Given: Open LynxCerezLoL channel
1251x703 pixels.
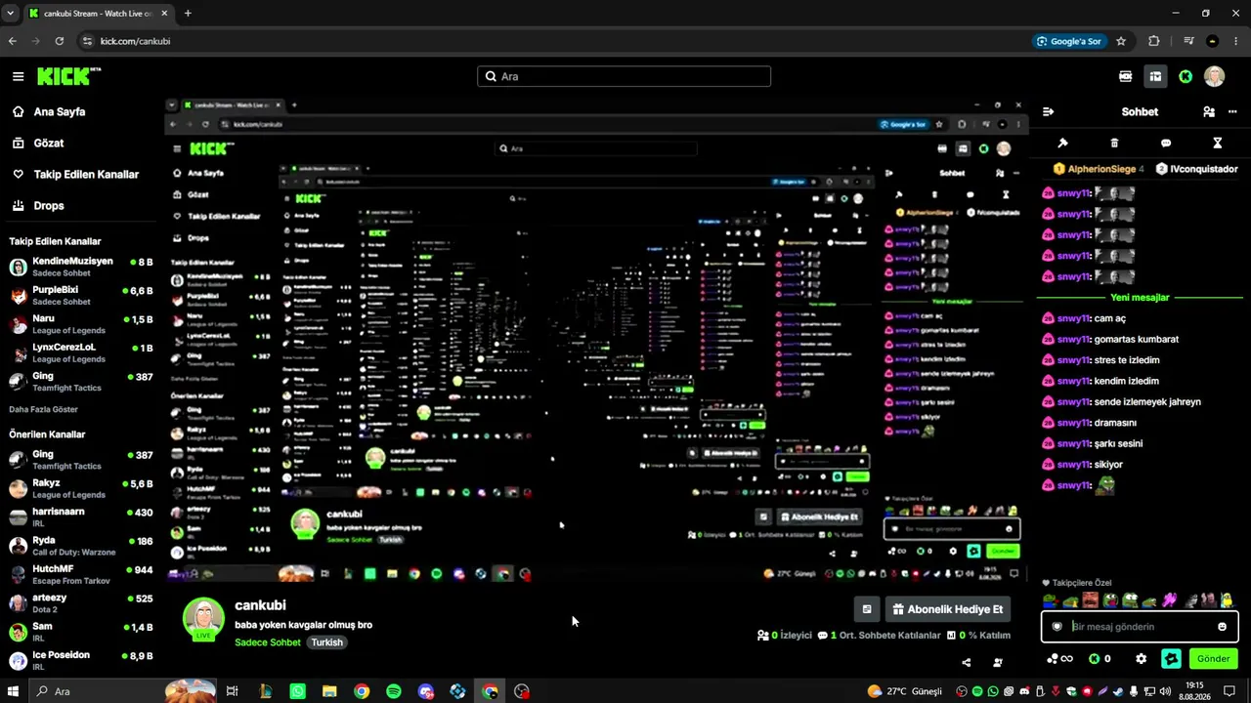Looking at the screenshot, I should pos(80,352).
